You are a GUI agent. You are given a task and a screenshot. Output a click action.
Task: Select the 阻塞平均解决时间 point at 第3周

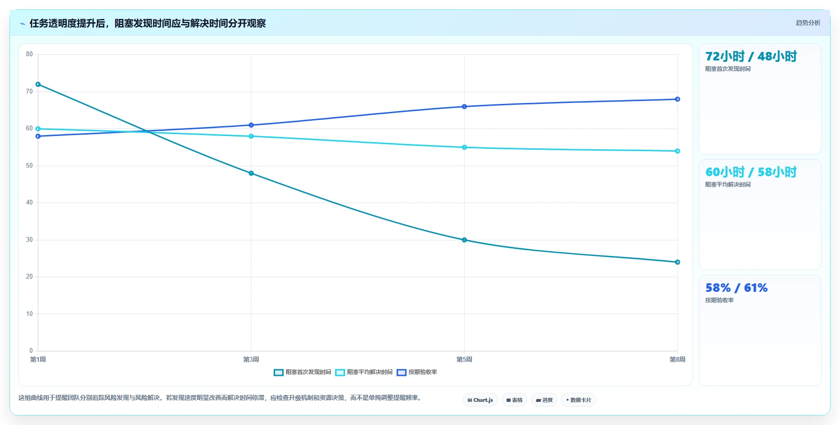point(251,136)
